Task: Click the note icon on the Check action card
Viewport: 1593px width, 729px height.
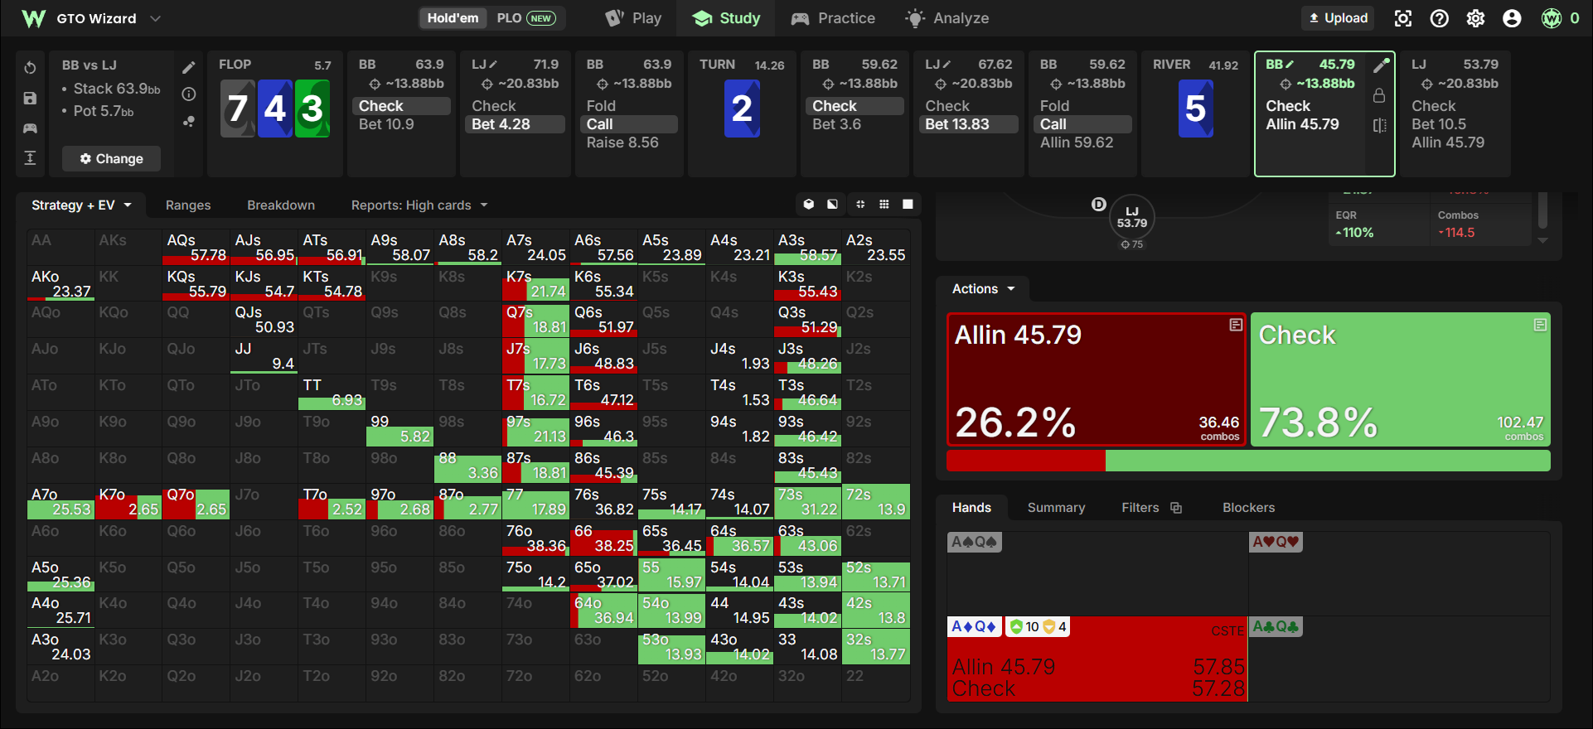Action: tap(1540, 325)
